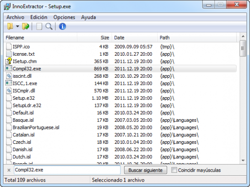Select the Basque.isl filename
This screenshot has height=187, width=250.
(x=23, y=120)
